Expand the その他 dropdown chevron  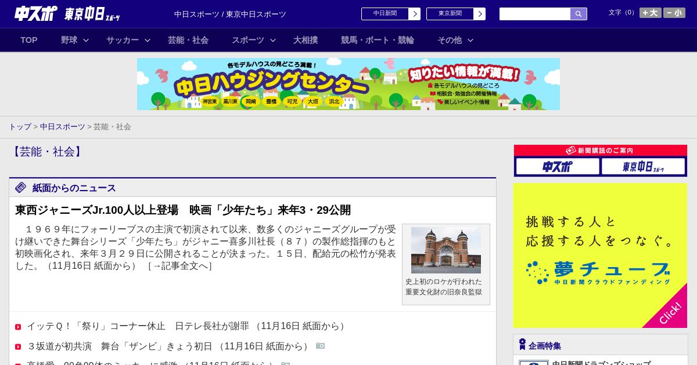click(x=470, y=40)
